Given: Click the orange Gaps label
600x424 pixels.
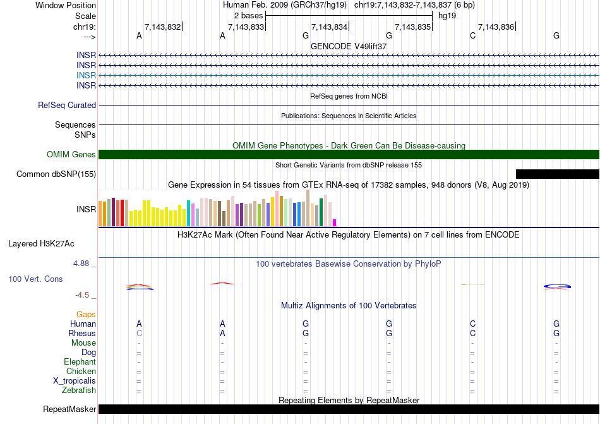Looking at the screenshot, I should pos(86,314).
